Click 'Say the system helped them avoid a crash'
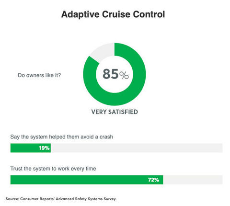 pyautogui.click(x=62, y=137)
